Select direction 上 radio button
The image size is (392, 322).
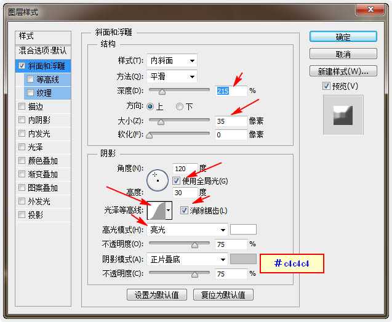pyautogui.click(x=150, y=107)
